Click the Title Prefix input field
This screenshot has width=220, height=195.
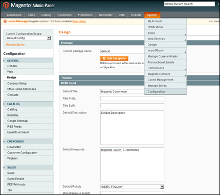133,99
